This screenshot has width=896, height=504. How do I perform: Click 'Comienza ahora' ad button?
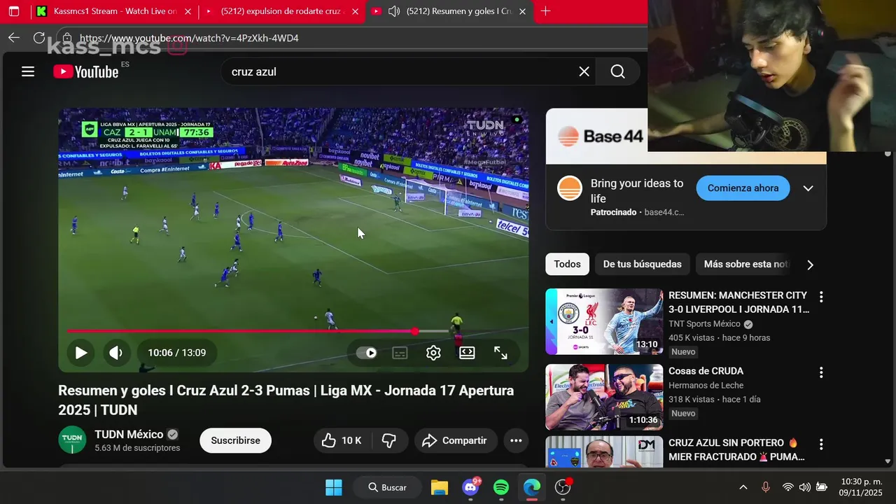click(x=743, y=188)
